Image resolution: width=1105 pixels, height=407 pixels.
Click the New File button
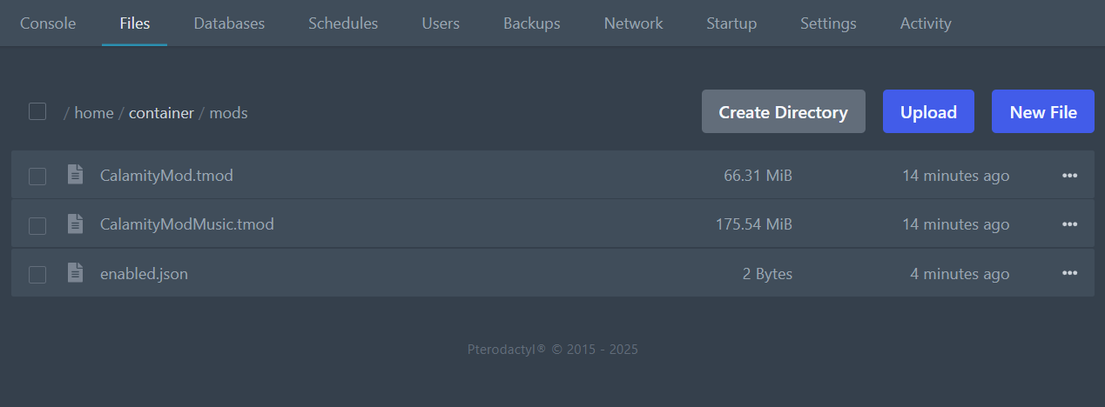(1042, 112)
